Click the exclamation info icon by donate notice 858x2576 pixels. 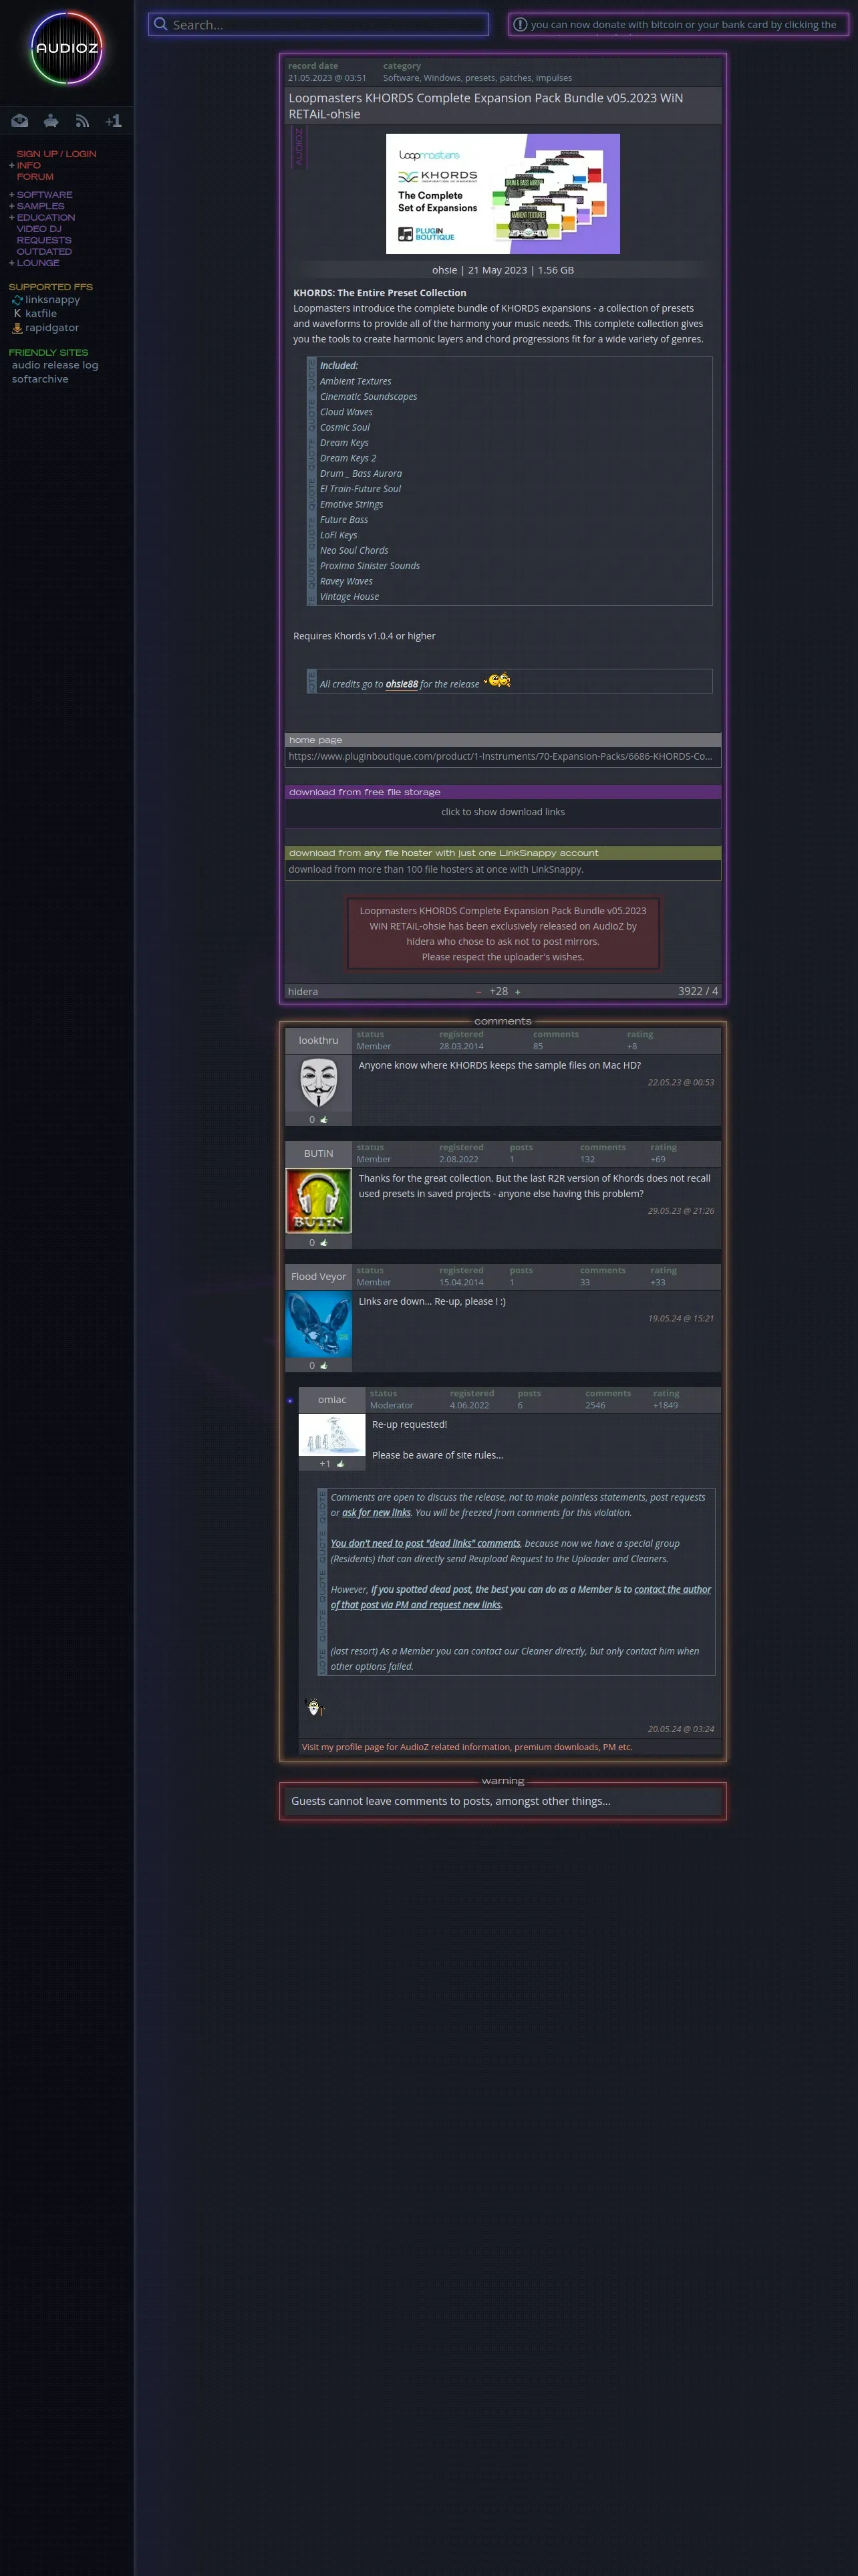pos(521,24)
